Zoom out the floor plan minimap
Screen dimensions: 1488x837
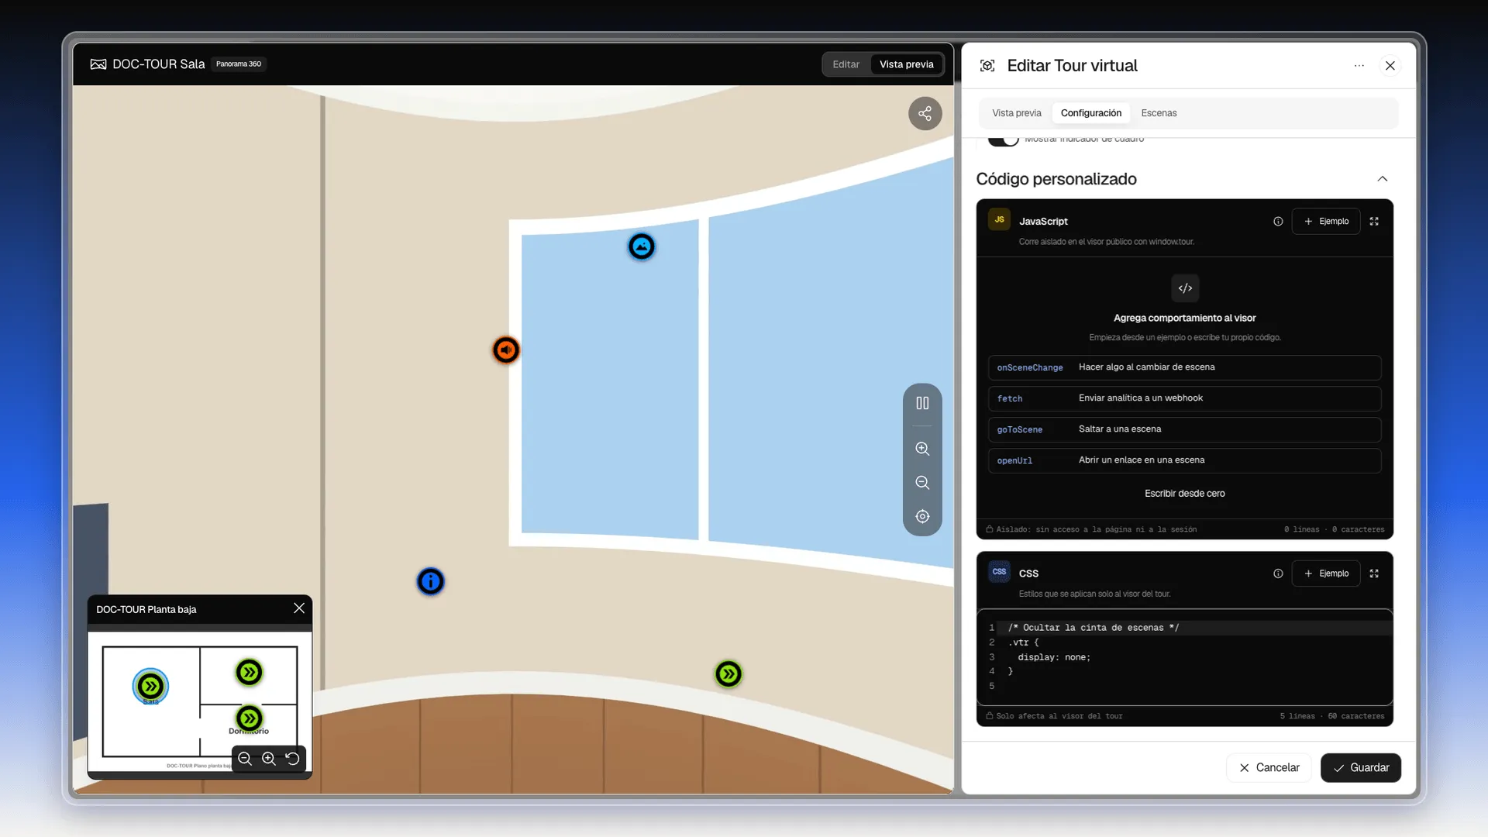pos(245,759)
